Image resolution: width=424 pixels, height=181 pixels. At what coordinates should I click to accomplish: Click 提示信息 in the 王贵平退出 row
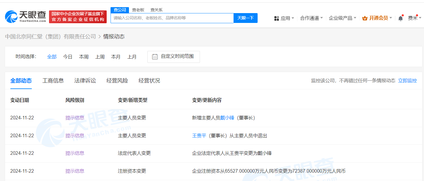[75, 136]
